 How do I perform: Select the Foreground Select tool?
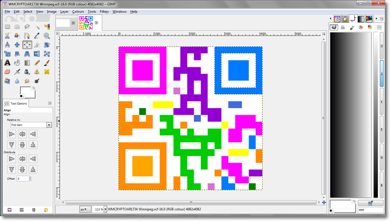coord(17,36)
